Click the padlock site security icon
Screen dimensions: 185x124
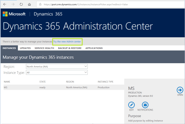(x=40, y=4)
